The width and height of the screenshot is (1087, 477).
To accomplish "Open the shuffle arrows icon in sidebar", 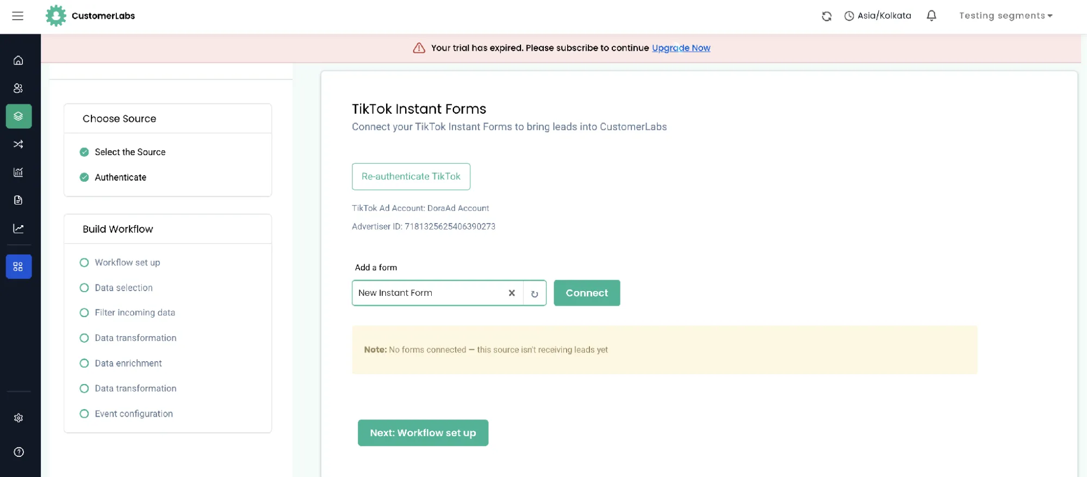I will [x=18, y=144].
